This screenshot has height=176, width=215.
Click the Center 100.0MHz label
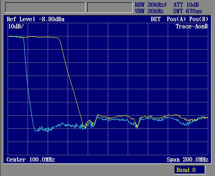pos(30,160)
